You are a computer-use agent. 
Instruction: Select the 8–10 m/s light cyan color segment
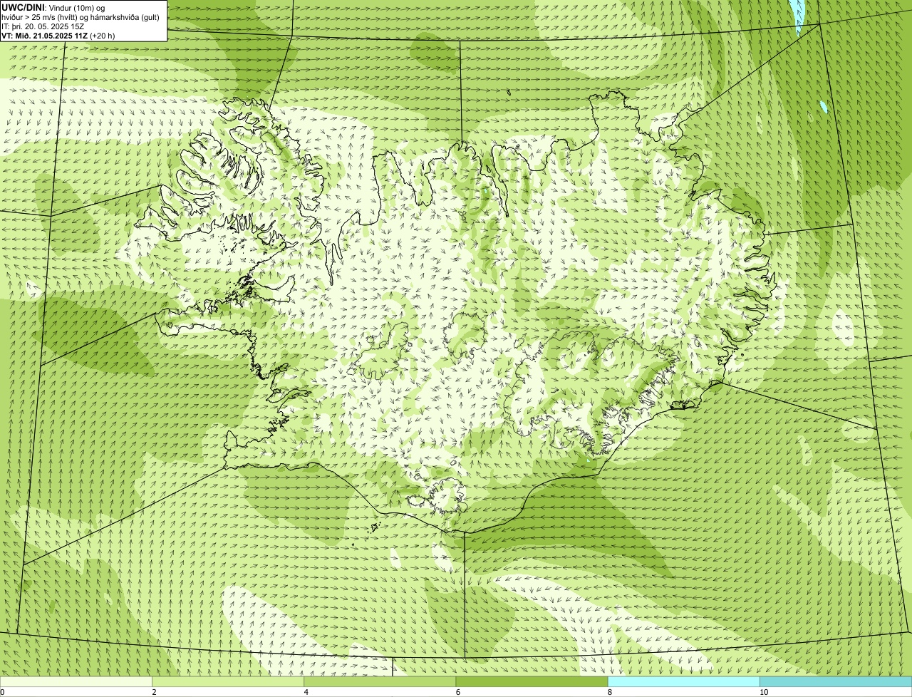click(x=683, y=682)
